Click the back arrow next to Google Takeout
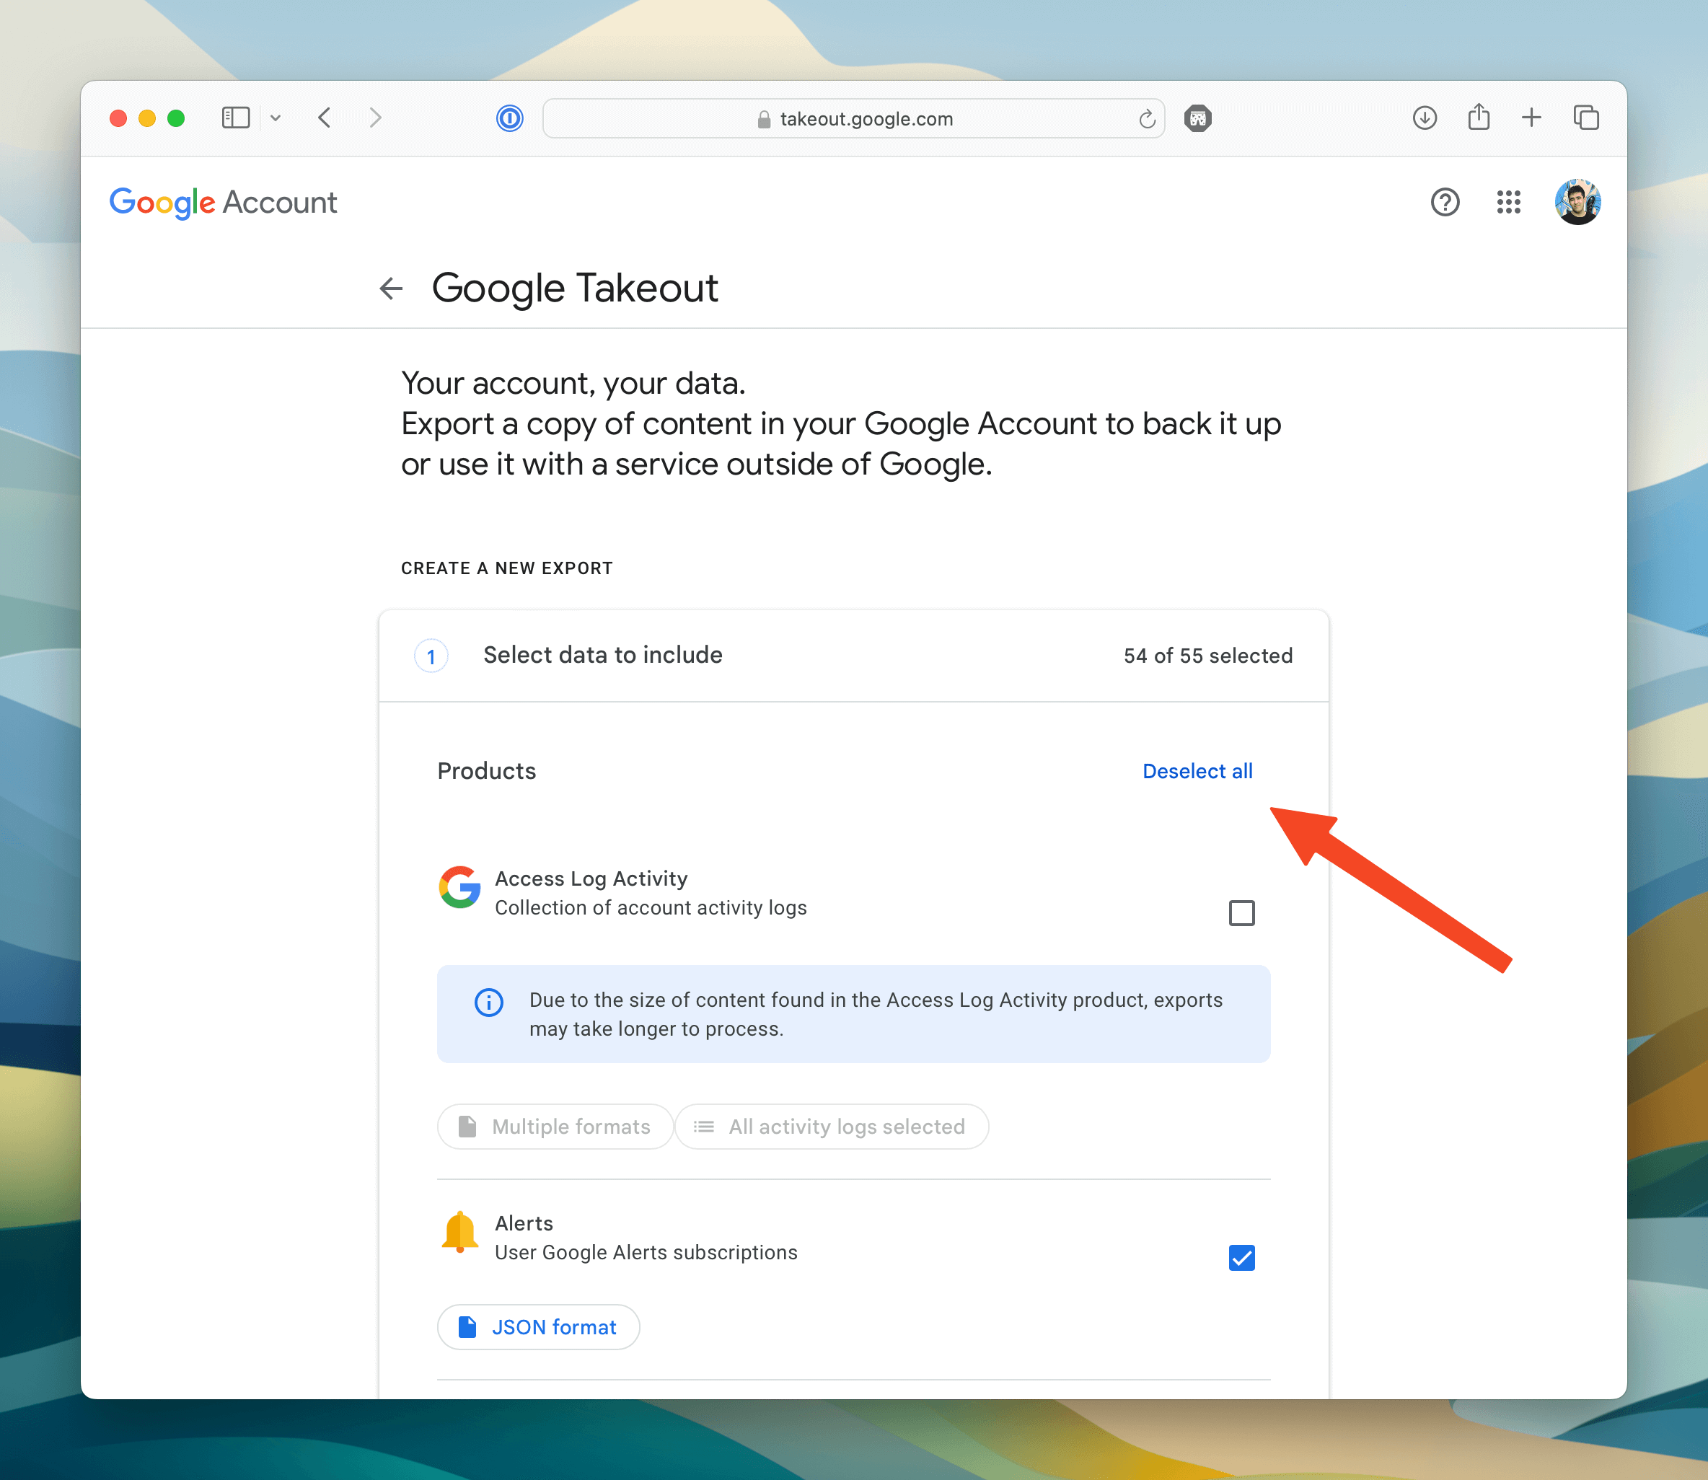Viewport: 1708px width, 1480px height. [389, 288]
